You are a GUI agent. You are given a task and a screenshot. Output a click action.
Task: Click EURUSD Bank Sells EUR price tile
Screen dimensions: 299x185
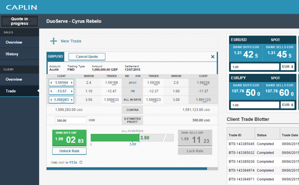pyautogui.click(x=279, y=53)
